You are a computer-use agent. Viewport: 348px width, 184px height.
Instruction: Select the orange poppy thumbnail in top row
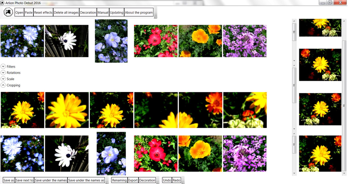(x=200, y=41)
